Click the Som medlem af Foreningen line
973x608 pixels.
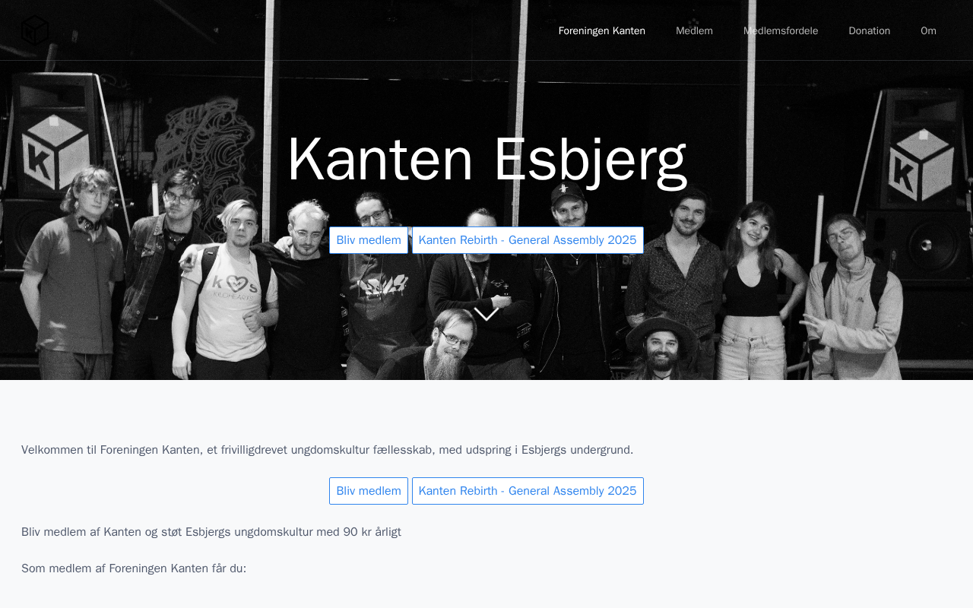[134, 568]
